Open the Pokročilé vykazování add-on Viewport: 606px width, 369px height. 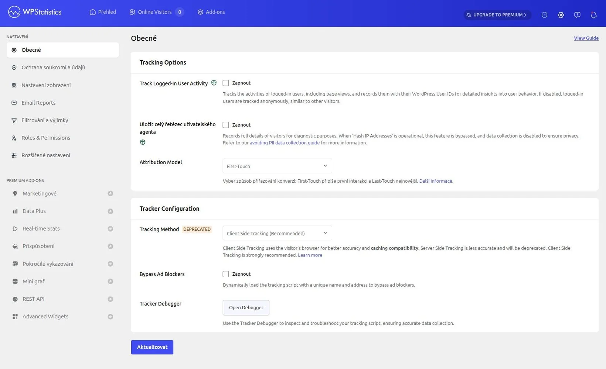point(63,264)
